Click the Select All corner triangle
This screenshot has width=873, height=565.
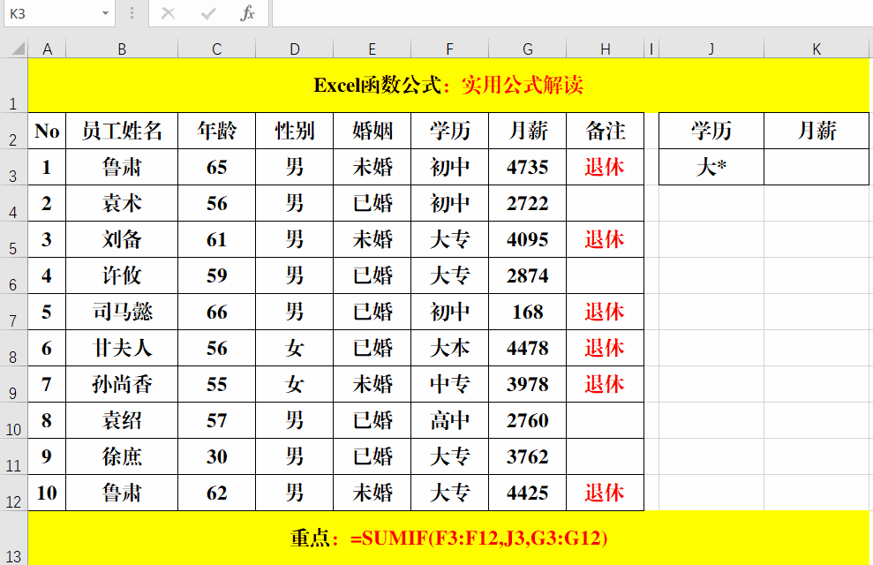pyautogui.click(x=18, y=49)
